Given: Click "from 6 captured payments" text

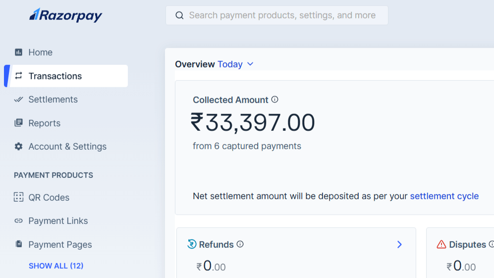Looking at the screenshot, I should [x=247, y=146].
